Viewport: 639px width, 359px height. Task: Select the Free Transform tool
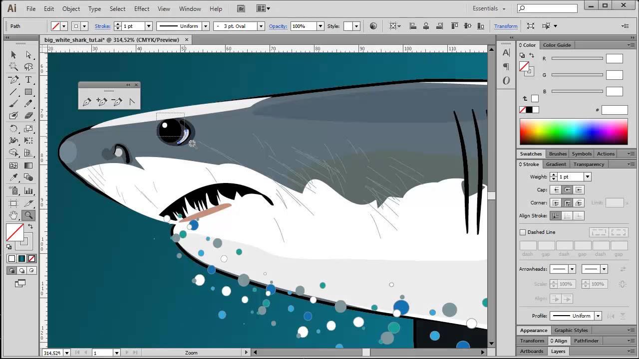pyautogui.click(x=28, y=141)
